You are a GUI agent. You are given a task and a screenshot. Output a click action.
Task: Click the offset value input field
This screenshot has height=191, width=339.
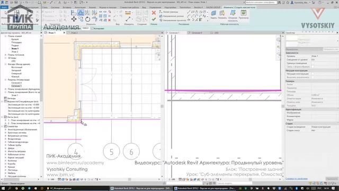[x=85, y=28]
